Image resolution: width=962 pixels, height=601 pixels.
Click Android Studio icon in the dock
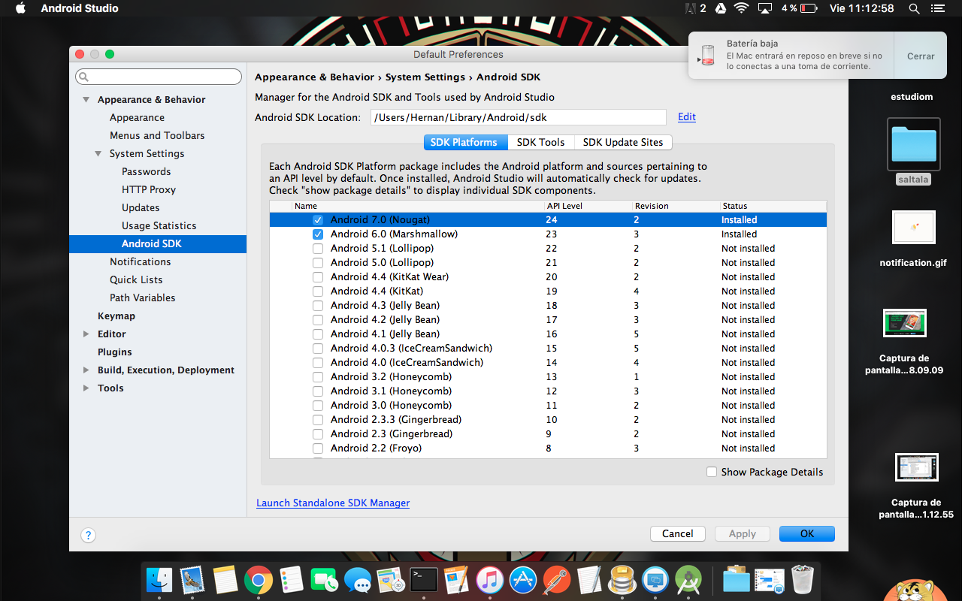[688, 579]
